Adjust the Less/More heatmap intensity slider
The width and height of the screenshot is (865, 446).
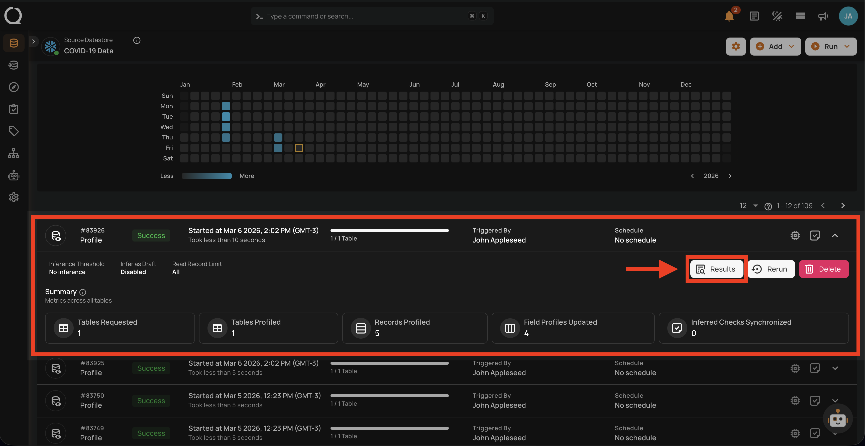[x=206, y=176]
